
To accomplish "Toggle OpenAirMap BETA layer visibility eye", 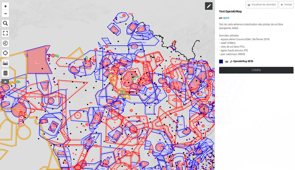I will tap(227, 61).
